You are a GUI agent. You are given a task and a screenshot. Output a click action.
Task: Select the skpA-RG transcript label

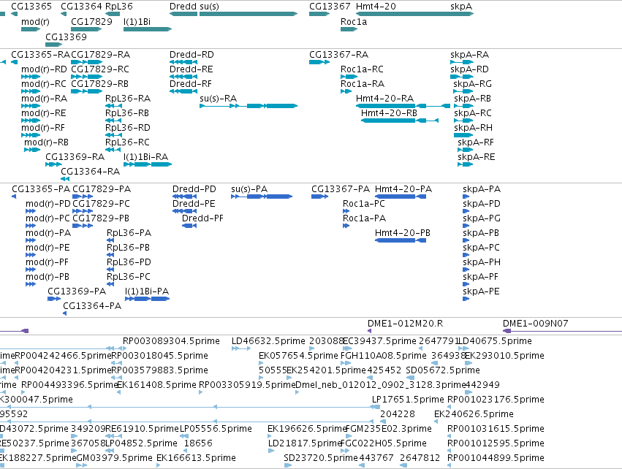pos(472,84)
